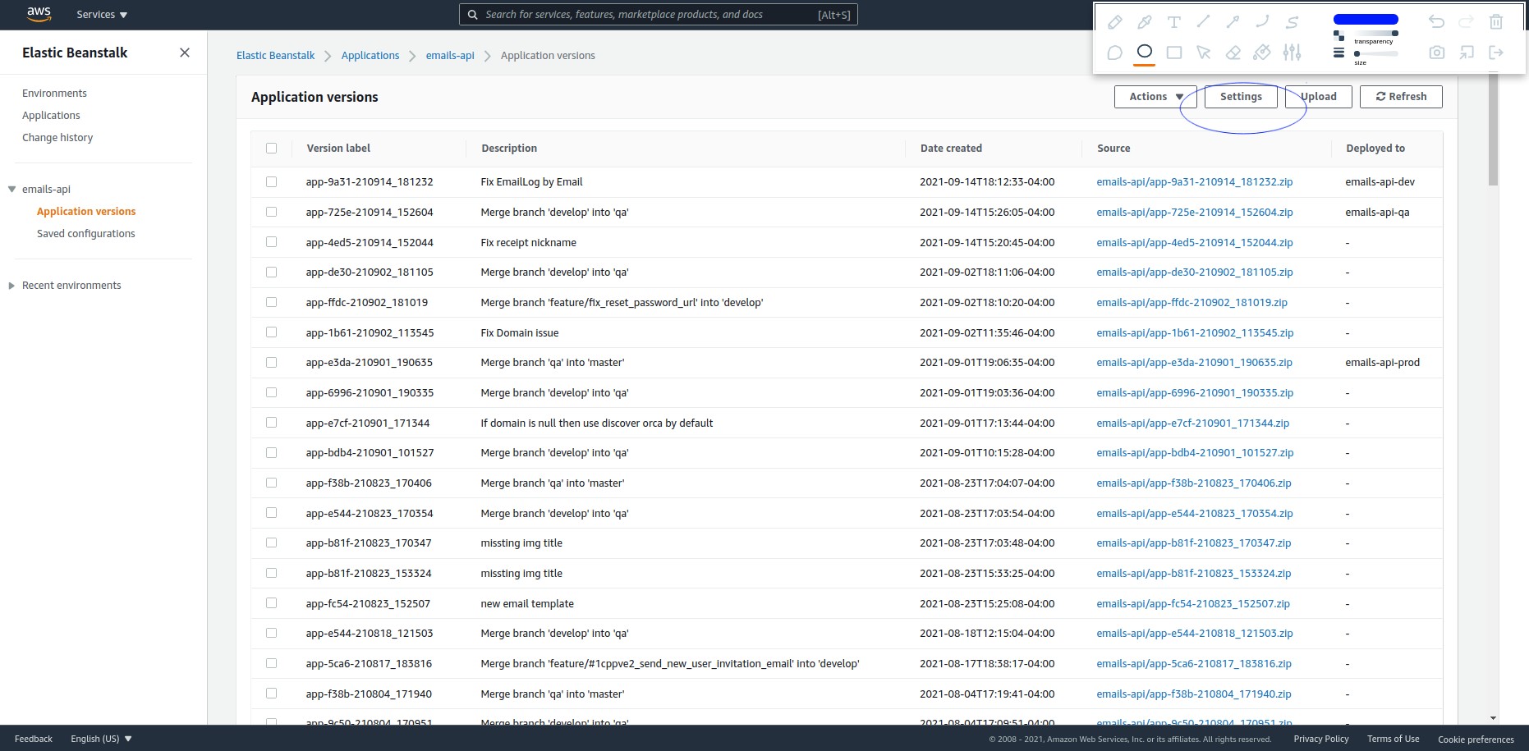Viewport: 1529px width, 751px height.
Task: Select the straight line tool
Action: [x=1204, y=22]
